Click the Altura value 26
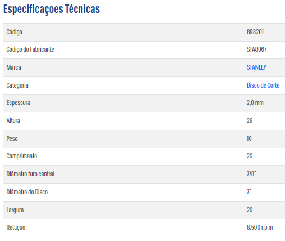 tap(250, 121)
